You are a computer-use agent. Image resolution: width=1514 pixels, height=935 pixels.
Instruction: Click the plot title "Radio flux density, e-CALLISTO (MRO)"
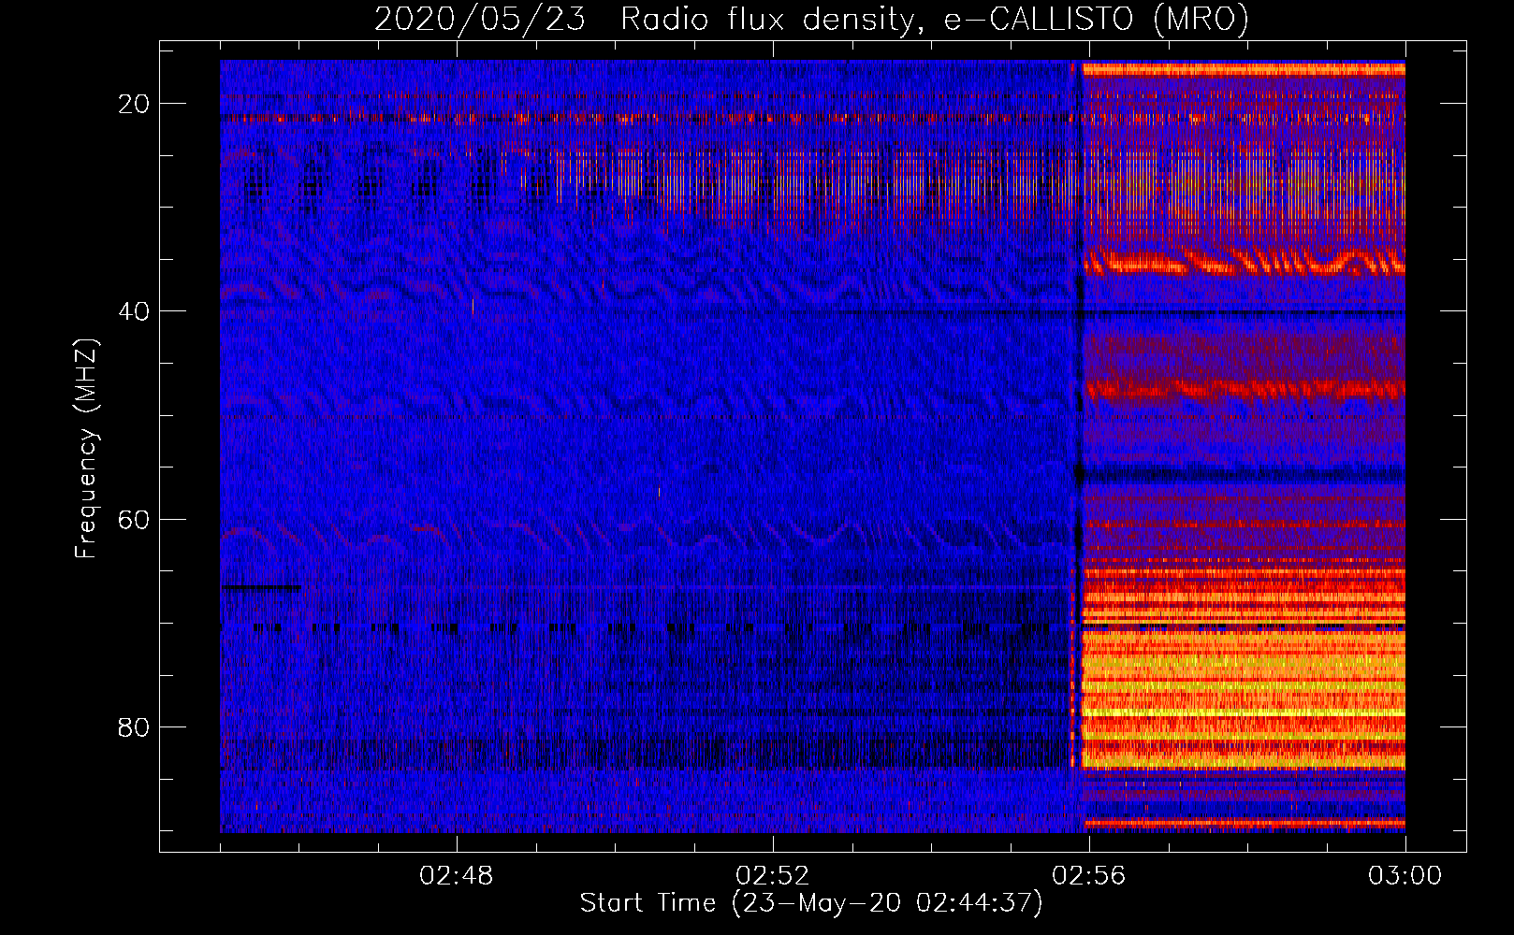[935, 19]
